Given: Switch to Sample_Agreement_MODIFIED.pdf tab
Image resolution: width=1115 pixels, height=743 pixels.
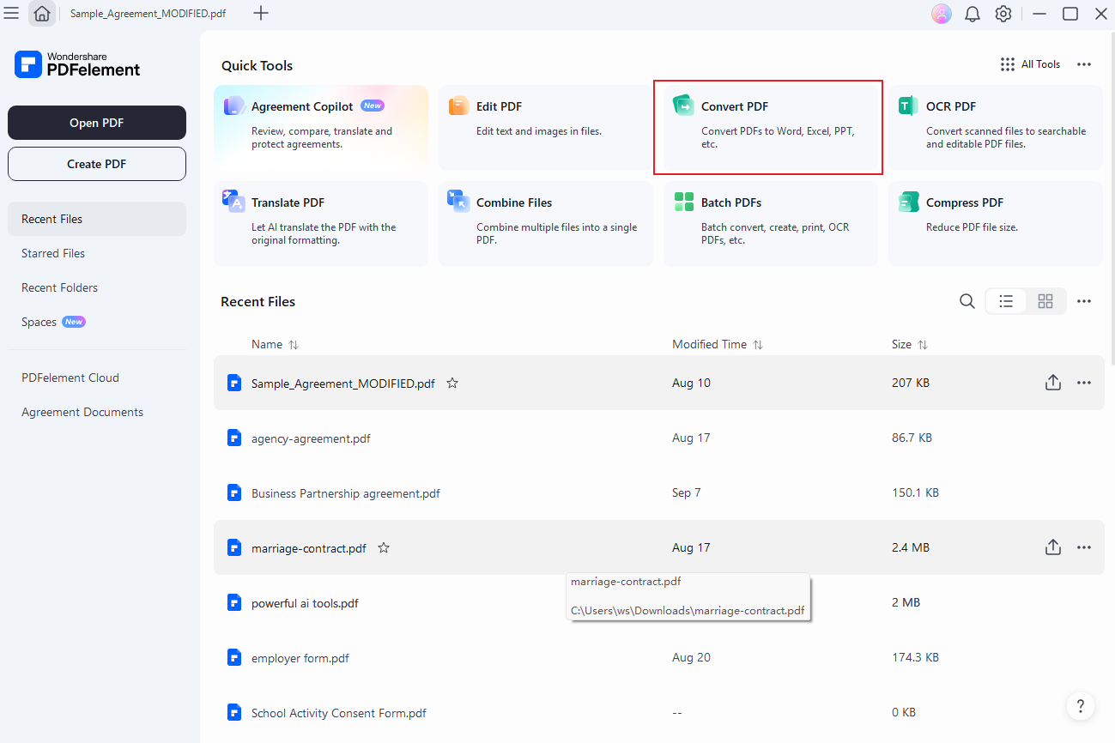Looking at the screenshot, I should [x=148, y=14].
